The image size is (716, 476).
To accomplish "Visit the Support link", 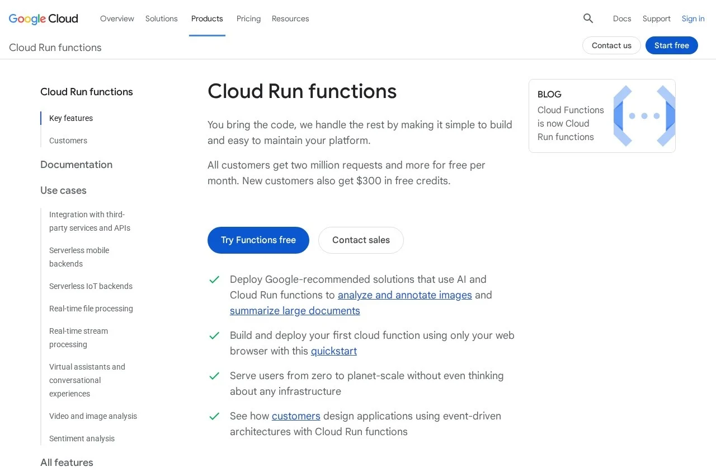I will tap(657, 18).
